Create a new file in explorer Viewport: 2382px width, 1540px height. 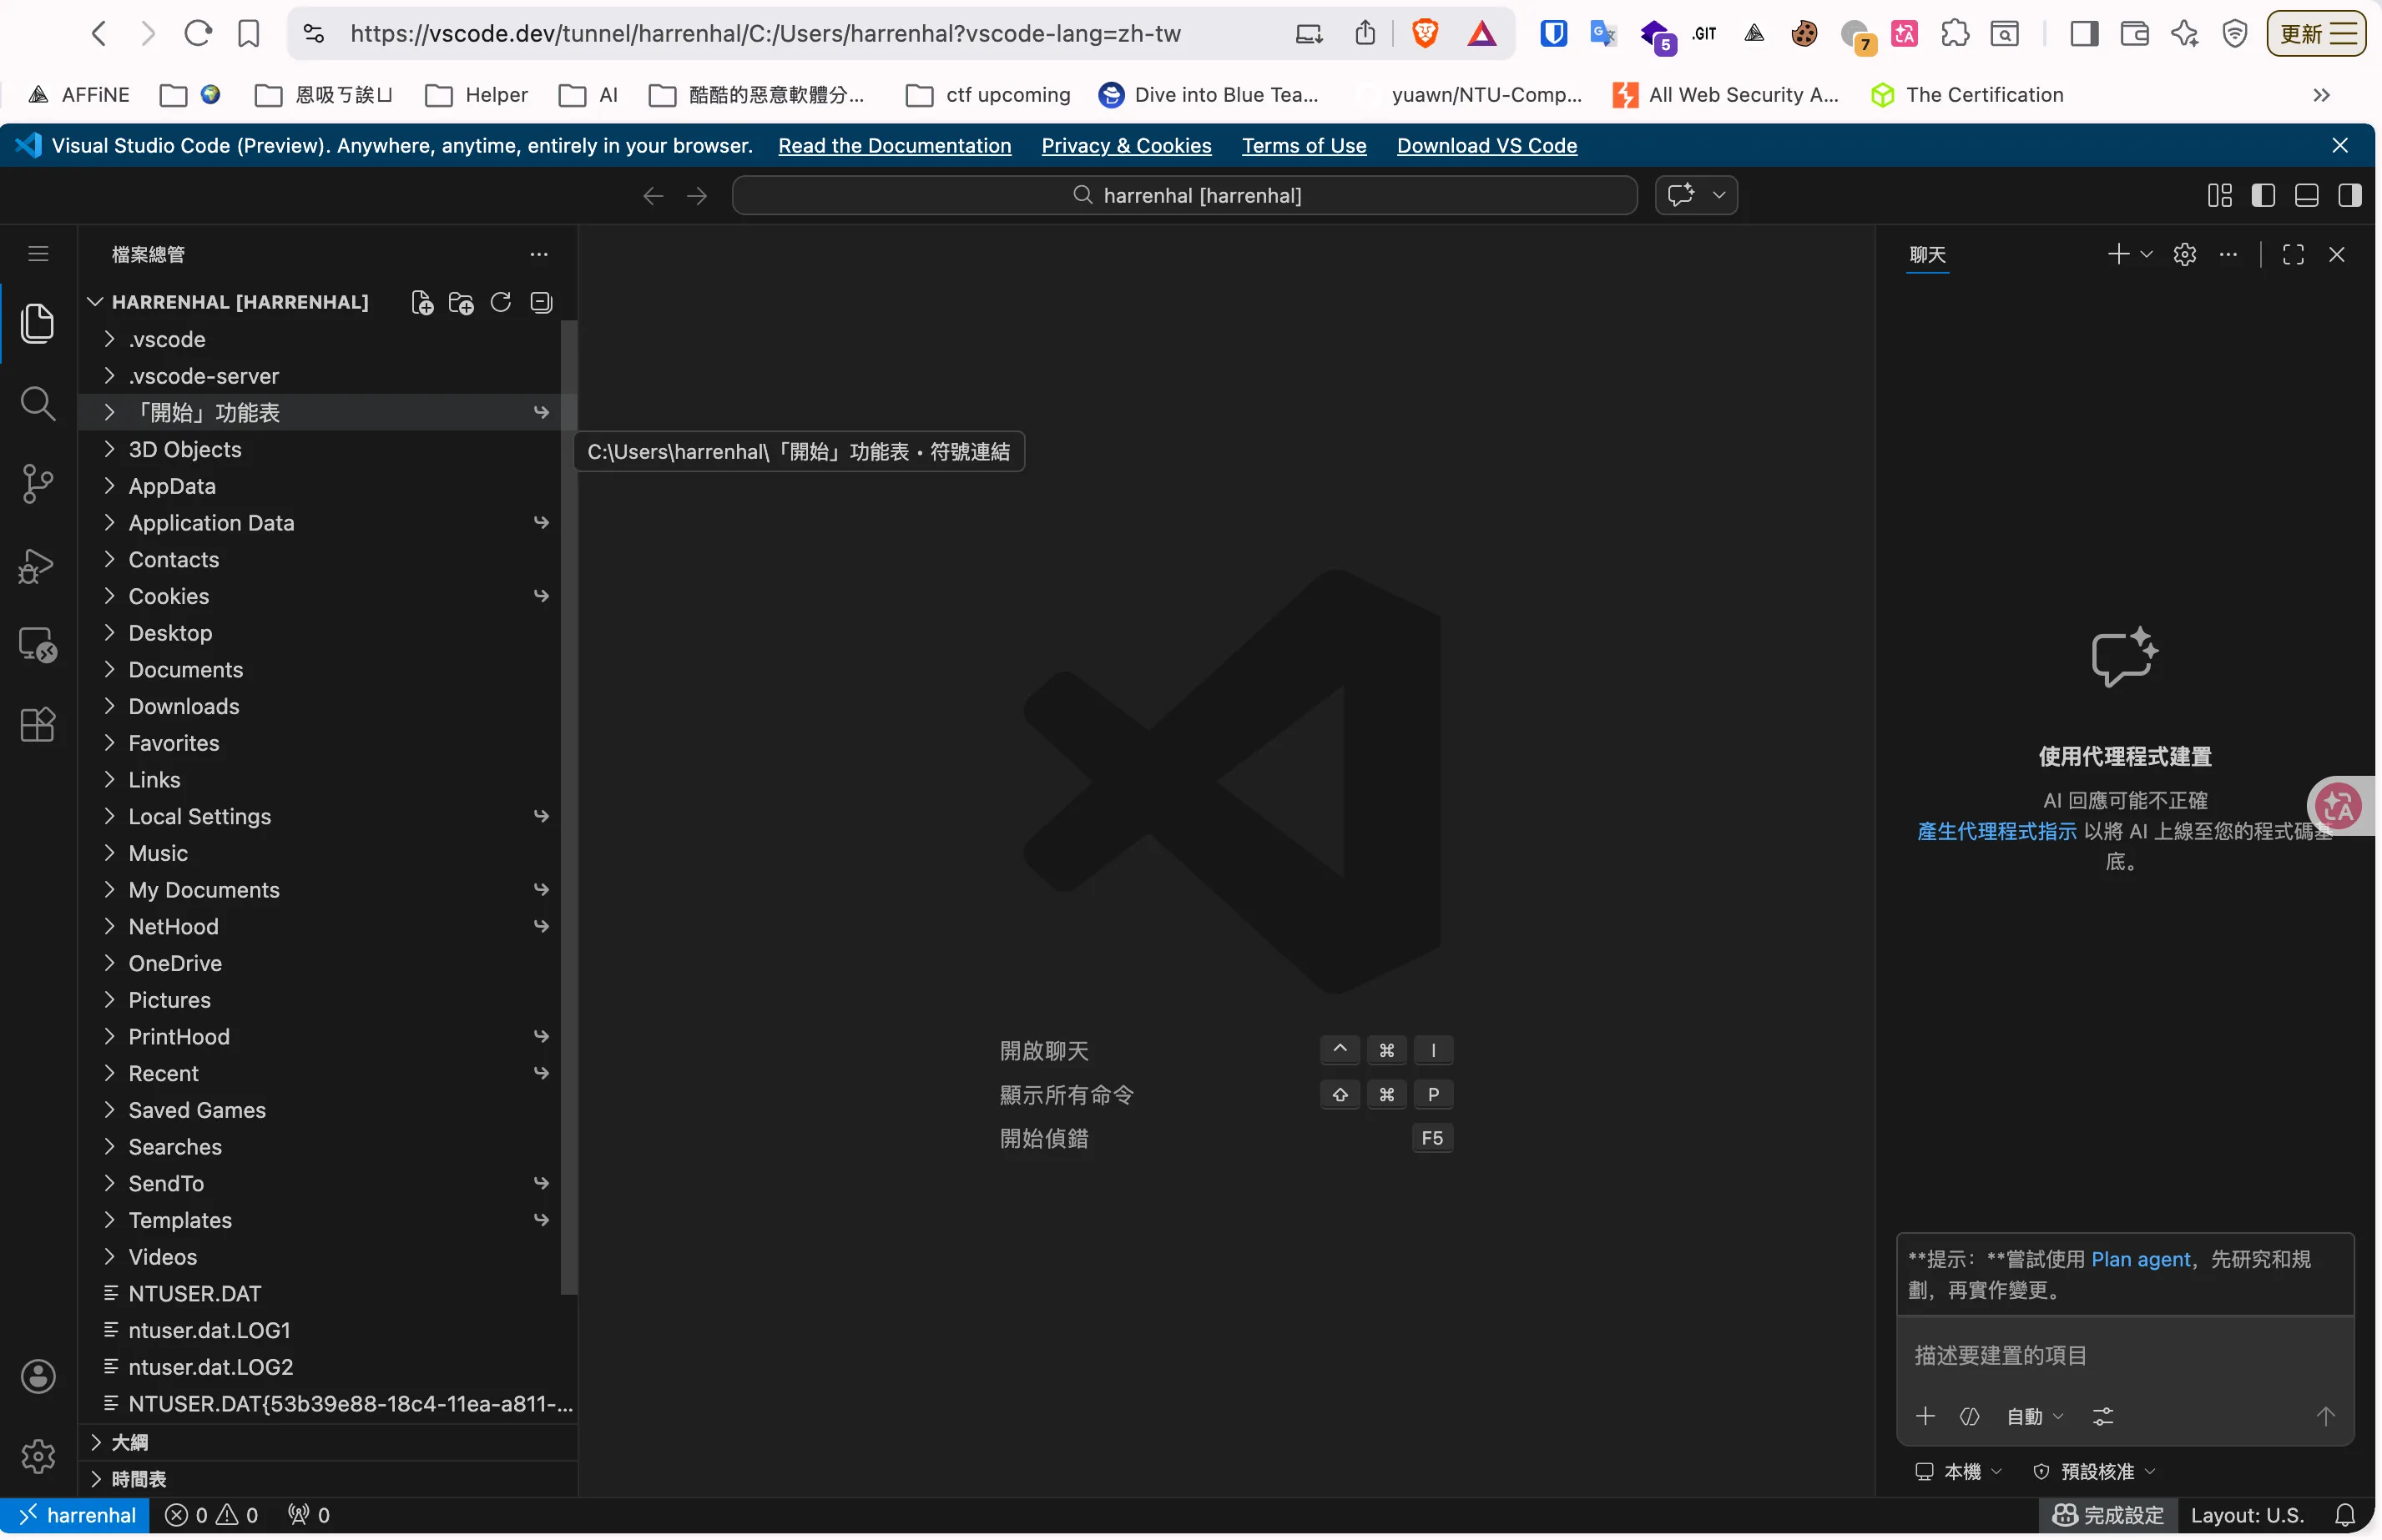pyautogui.click(x=422, y=302)
